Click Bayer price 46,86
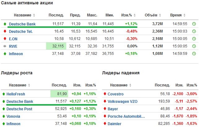 tap(165, 109)
